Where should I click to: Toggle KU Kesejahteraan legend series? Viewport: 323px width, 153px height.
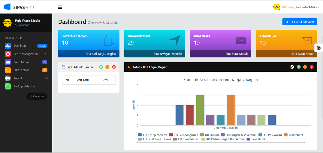point(152,135)
